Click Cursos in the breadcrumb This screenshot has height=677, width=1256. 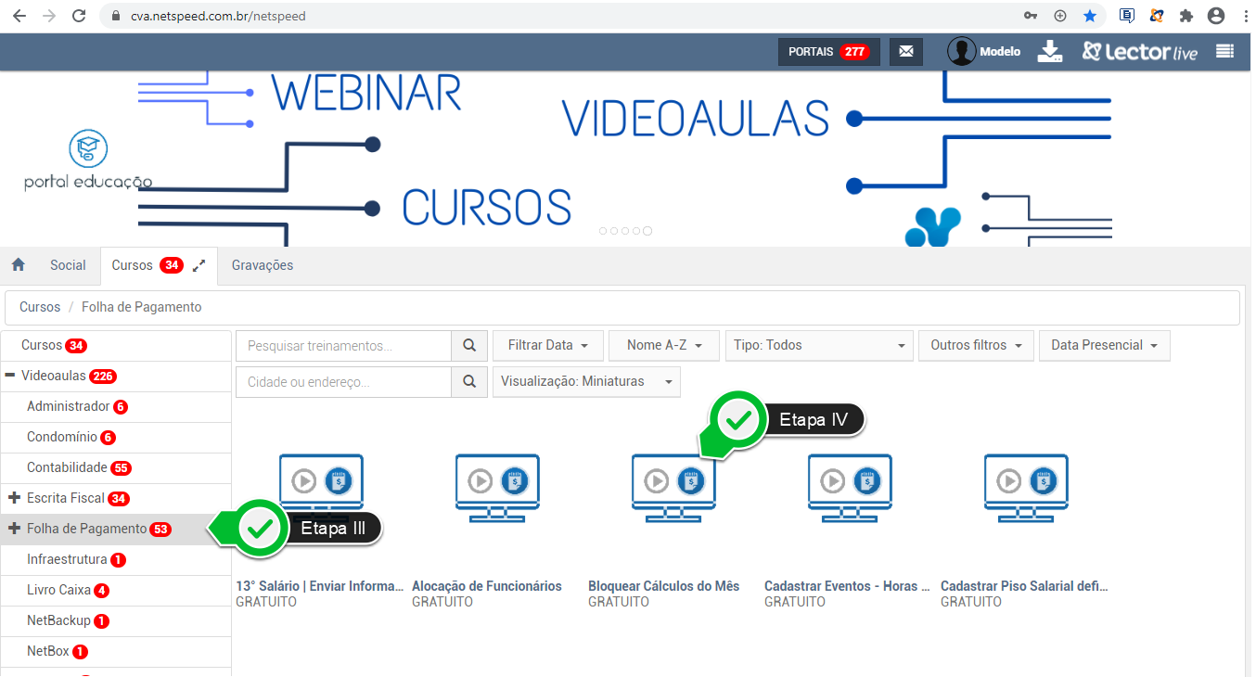(x=40, y=307)
